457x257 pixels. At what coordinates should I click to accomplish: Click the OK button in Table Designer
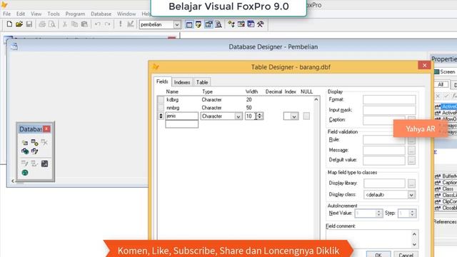click(378, 254)
